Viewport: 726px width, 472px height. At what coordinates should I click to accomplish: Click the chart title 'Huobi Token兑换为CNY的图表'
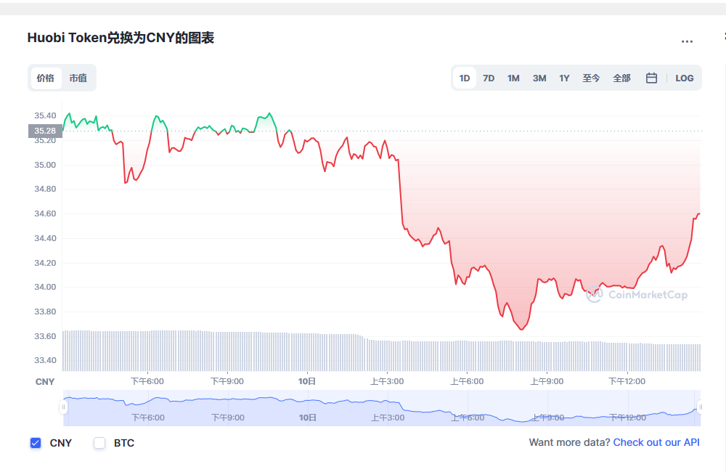121,38
